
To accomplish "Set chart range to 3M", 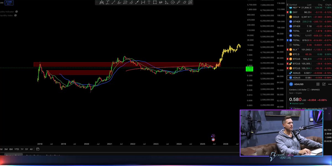I will (6, 149).
